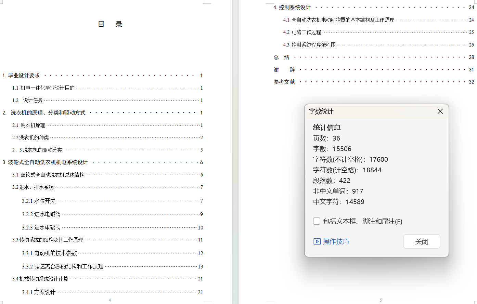477x304 pixels.
Task: Close the 字数统计 dialog with X icon
Action: [x=440, y=111]
